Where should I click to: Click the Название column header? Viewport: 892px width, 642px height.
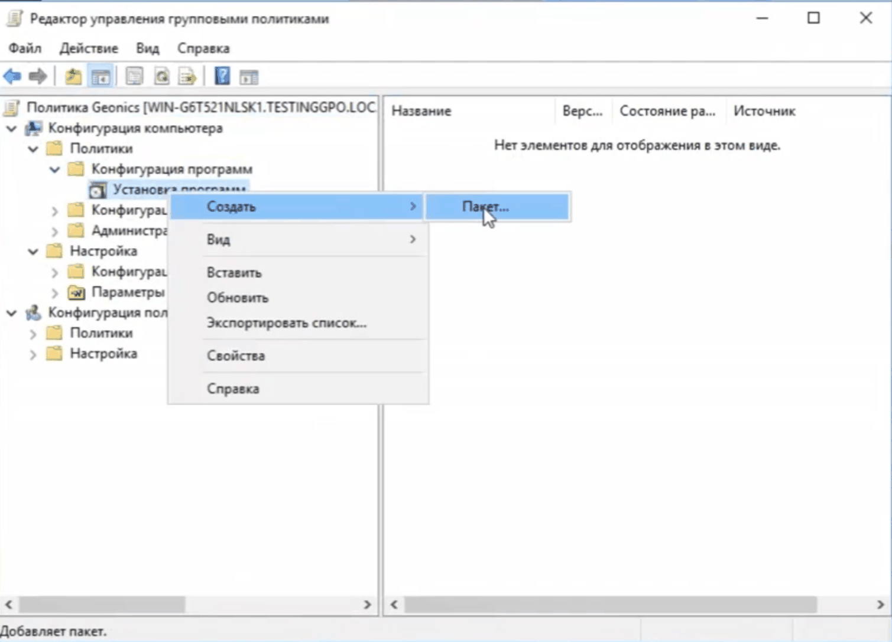click(x=421, y=111)
